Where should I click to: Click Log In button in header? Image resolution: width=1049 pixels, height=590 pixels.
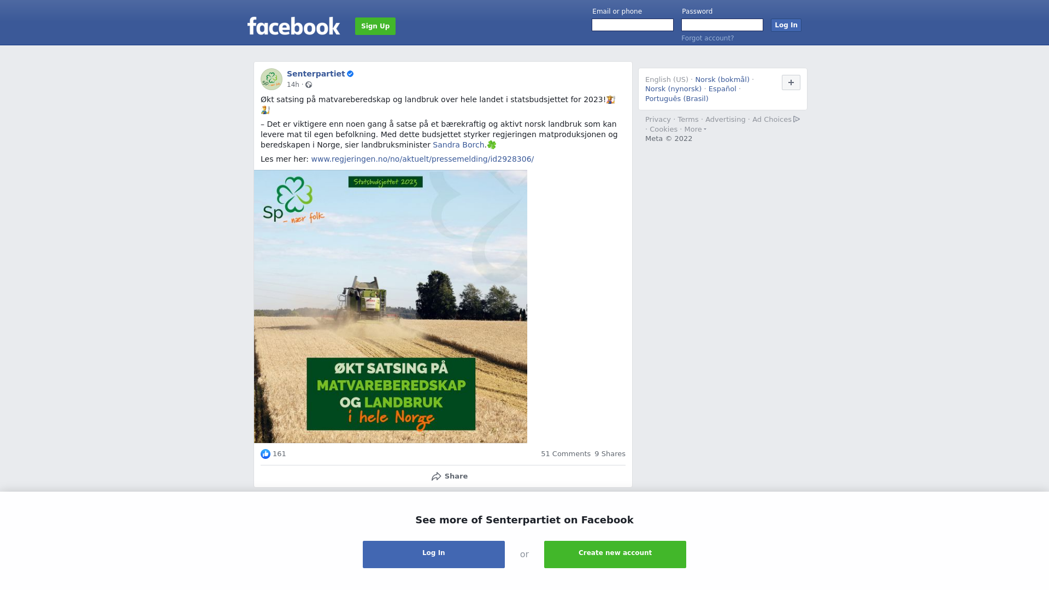[x=786, y=25]
